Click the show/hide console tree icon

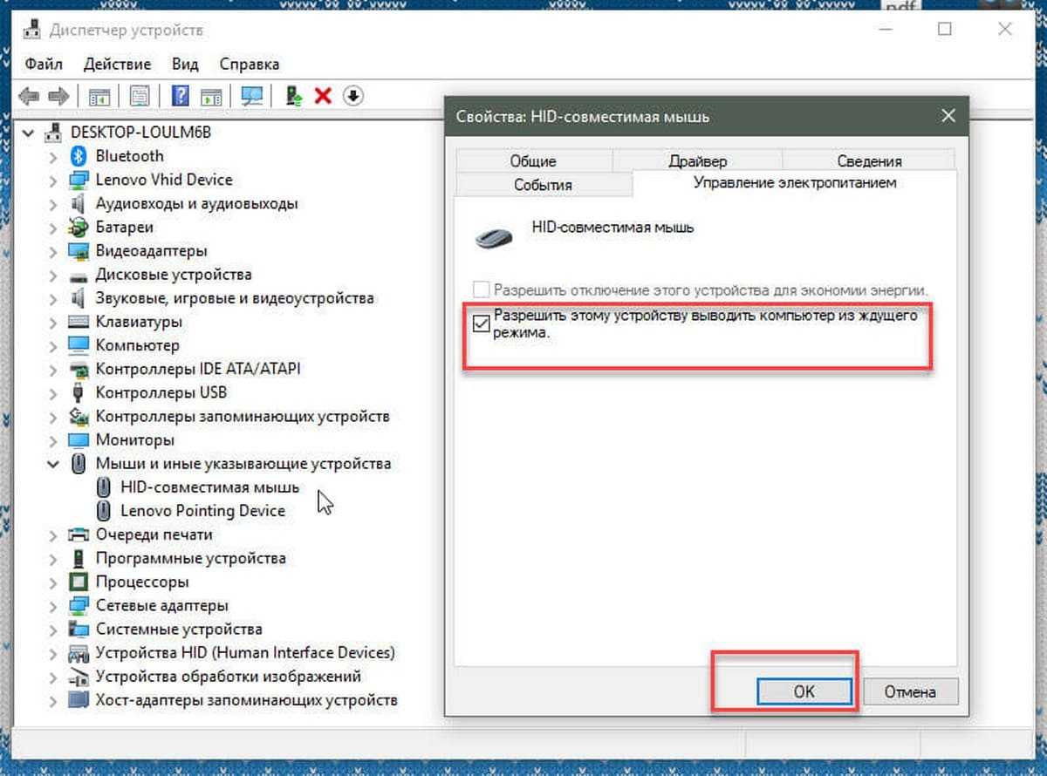click(x=99, y=96)
